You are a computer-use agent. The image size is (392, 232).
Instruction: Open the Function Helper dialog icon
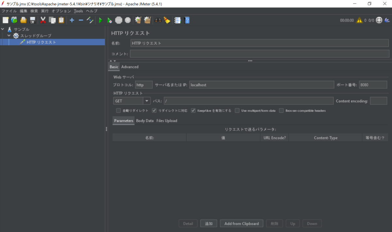[177, 20]
